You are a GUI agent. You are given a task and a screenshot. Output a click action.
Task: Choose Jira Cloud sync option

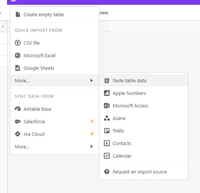pos(55,134)
